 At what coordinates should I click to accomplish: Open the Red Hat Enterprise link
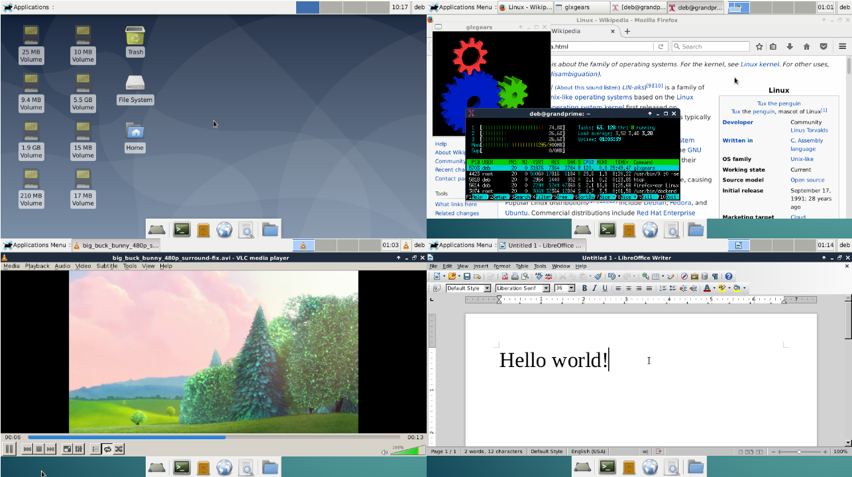point(666,213)
